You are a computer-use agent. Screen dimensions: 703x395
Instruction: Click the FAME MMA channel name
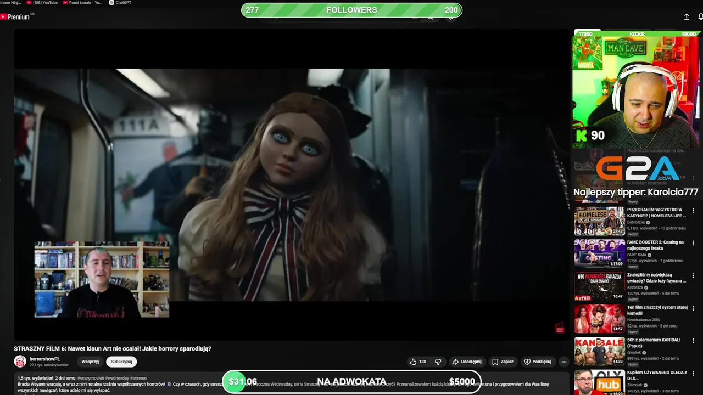(x=637, y=255)
